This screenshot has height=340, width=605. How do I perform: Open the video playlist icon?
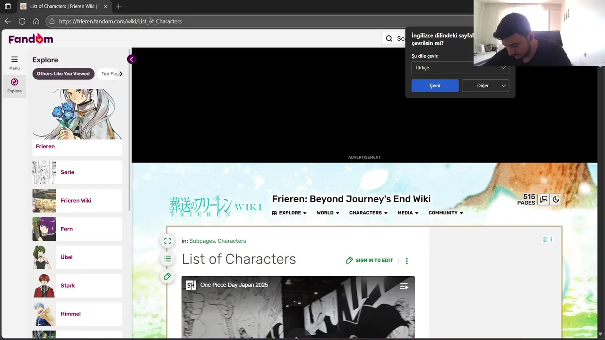[404, 286]
